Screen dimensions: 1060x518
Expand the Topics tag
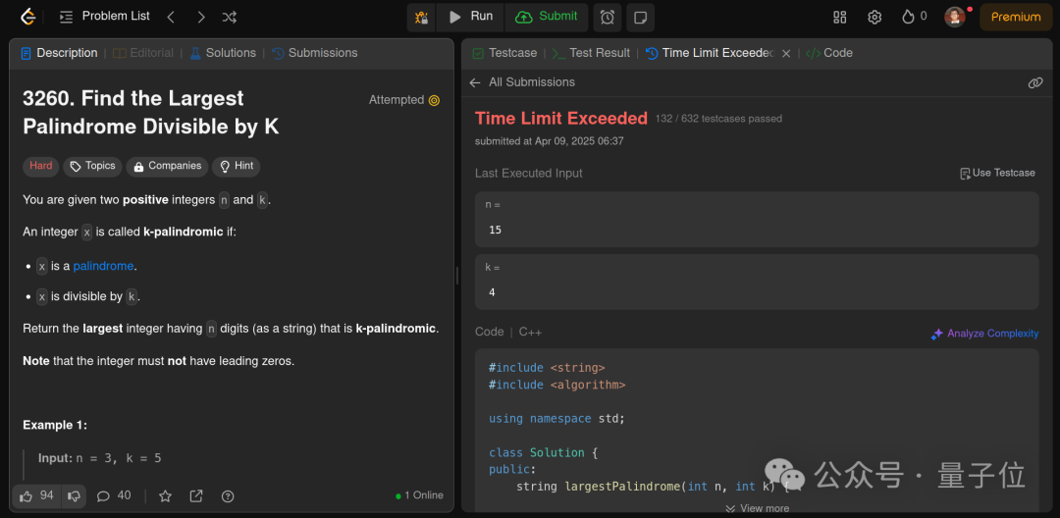point(92,166)
